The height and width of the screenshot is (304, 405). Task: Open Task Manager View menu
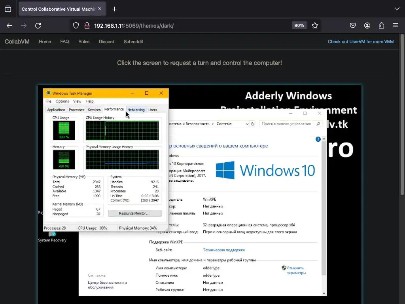point(77,101)
